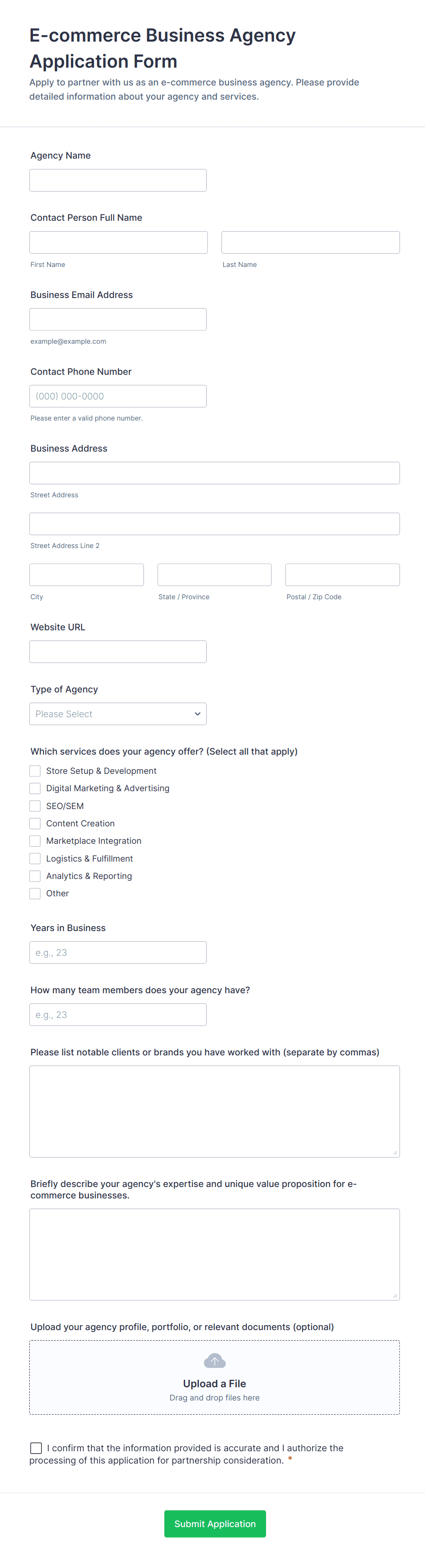The height and width of the screenshot is (1560, 425).
Task: Check Marketplace Integration service
Action: point(35,841)
